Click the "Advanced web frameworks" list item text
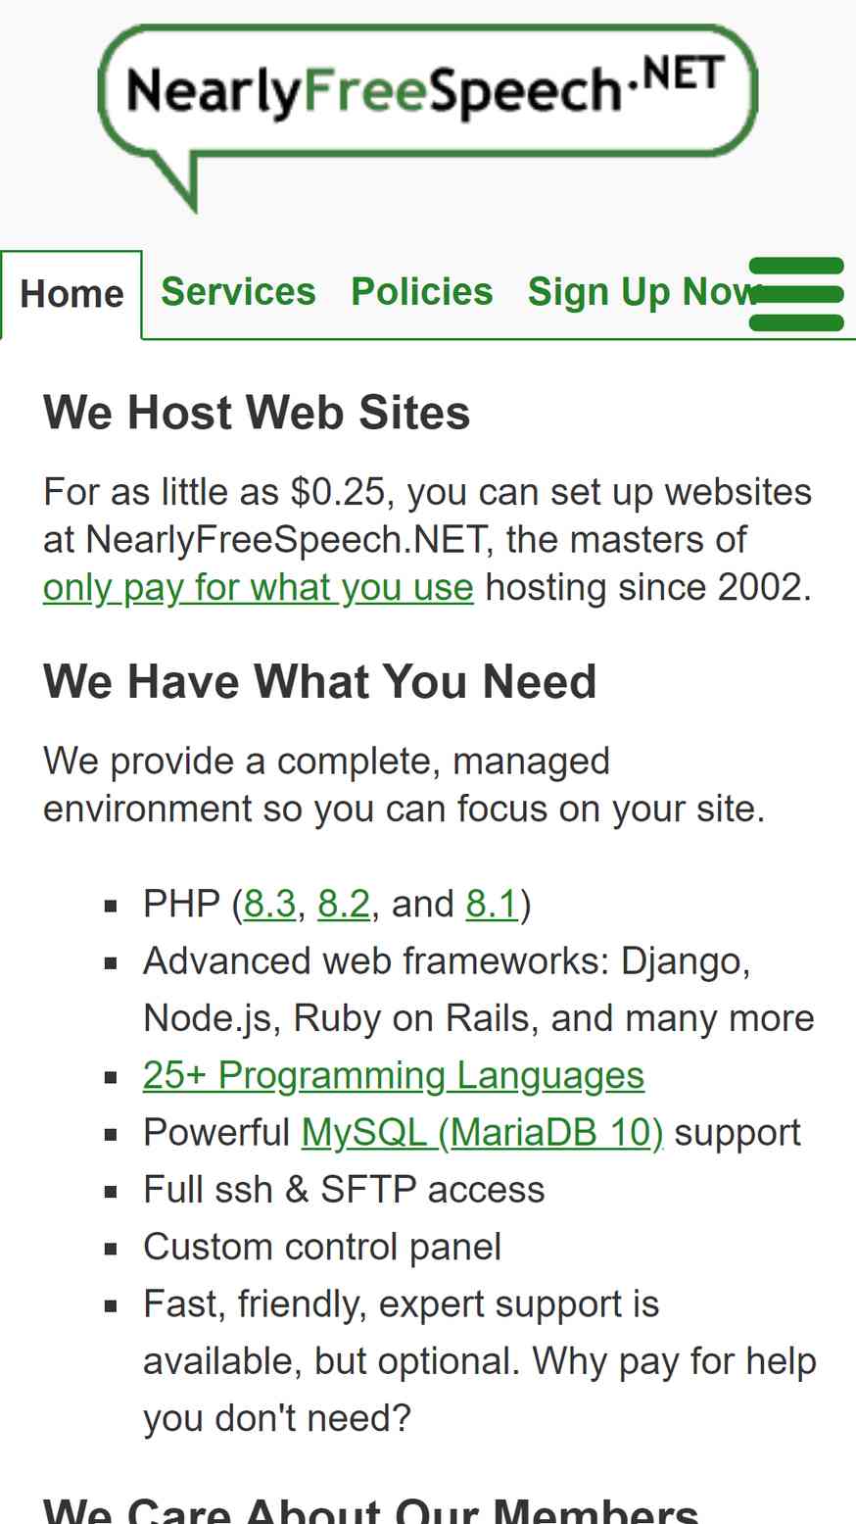Screen dimensions: 856x1524 479,990
